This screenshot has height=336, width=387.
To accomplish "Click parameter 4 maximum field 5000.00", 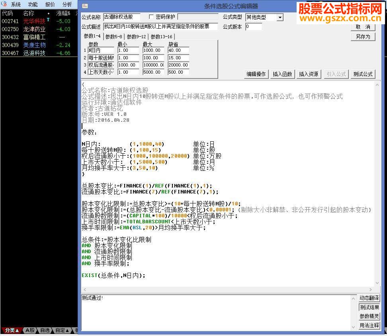I will pos(153,72).
